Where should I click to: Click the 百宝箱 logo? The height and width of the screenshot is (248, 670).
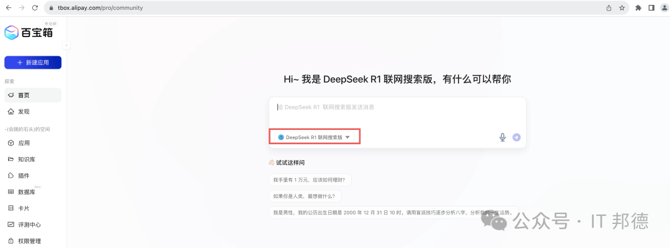29,32
